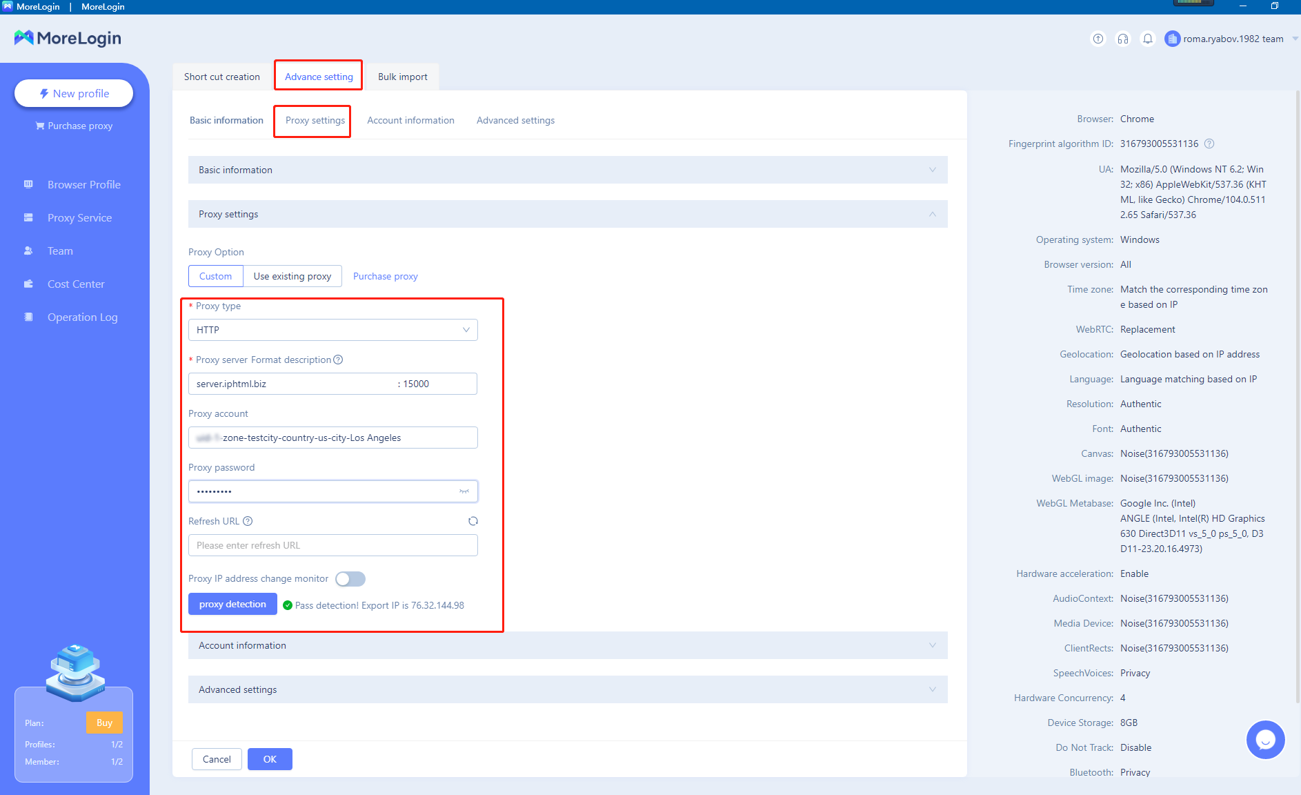Open the upgrade arrow icon in header
The height and width of the screenshot is (795, 1301).
click(x=1098, y=39)
